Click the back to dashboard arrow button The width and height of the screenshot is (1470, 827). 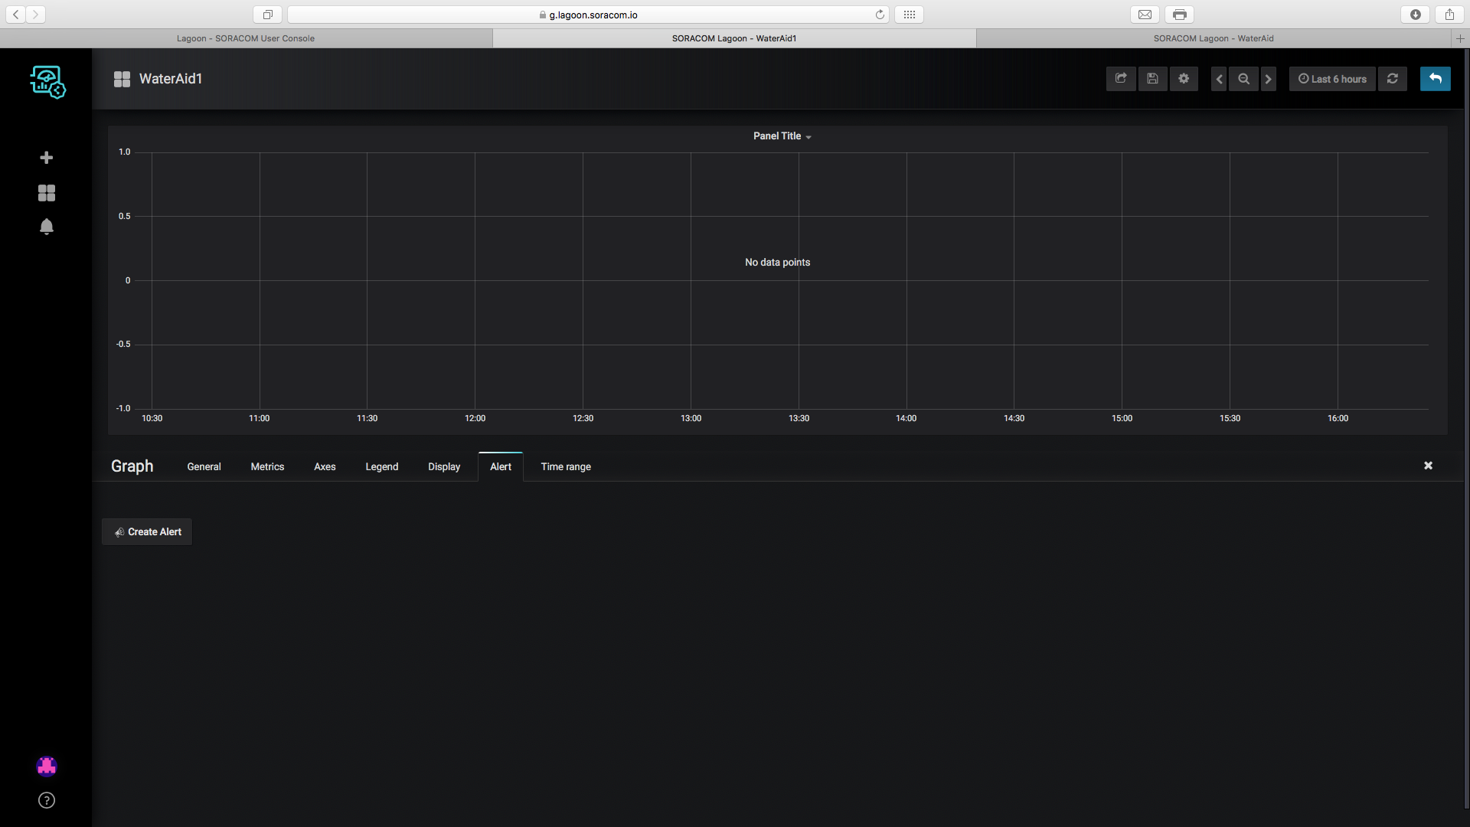(x=1435, y=79)
